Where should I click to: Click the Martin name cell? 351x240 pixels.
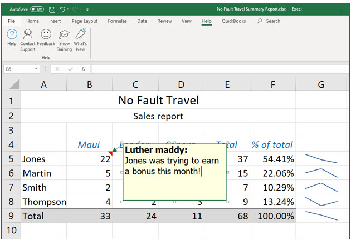click(43, 173)
